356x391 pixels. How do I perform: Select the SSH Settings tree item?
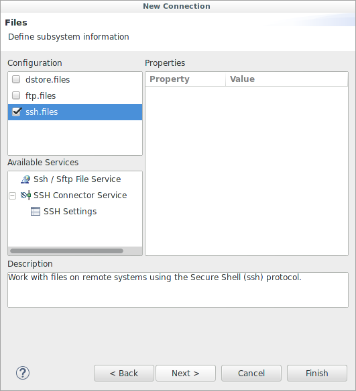point(70,212)
